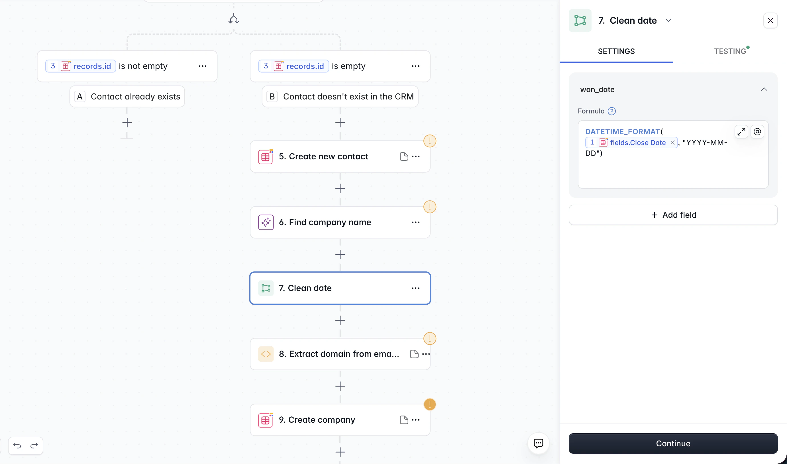Expand the formula editor to fullscreen
This screenshot has height=464, width=787.
coord(741,132)
